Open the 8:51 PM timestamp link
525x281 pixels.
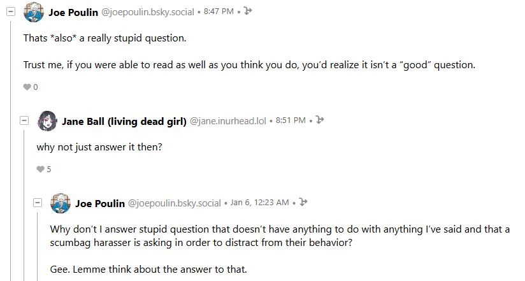[291, 120]
